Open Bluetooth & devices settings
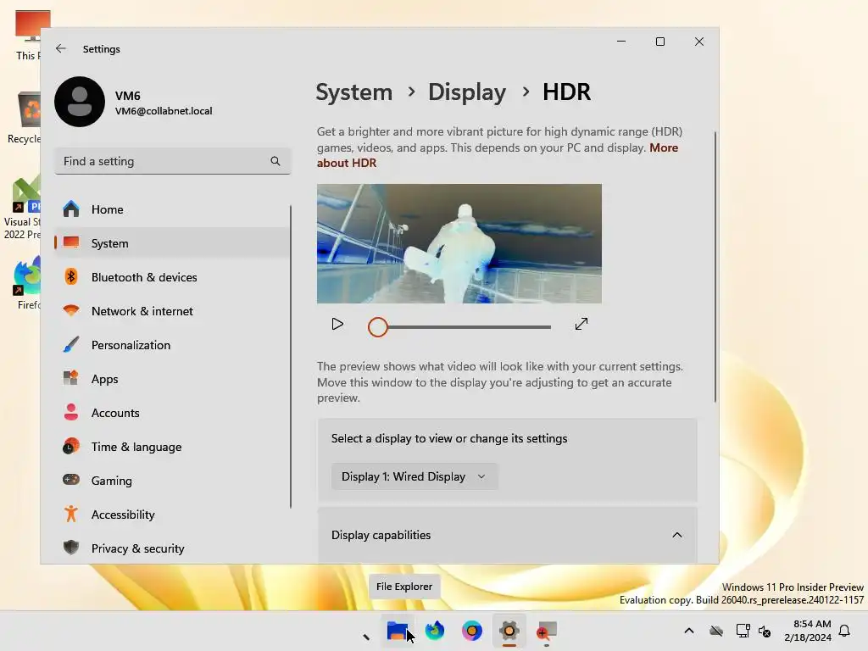This screenshot has width=868, height=651. [173, 277]
